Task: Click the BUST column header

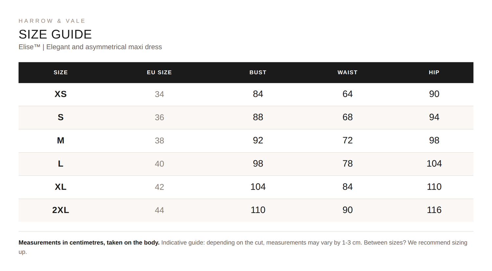Action: (x=258, y=73)
